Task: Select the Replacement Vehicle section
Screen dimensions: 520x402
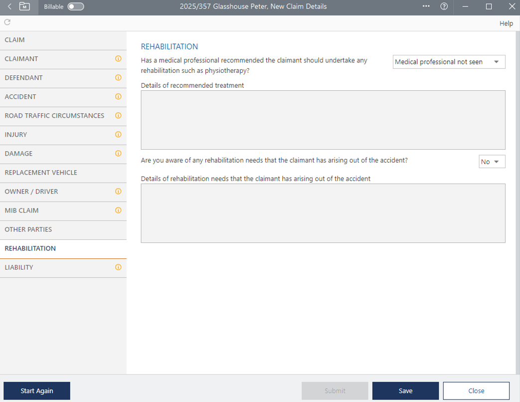Action: coord(41,173)
